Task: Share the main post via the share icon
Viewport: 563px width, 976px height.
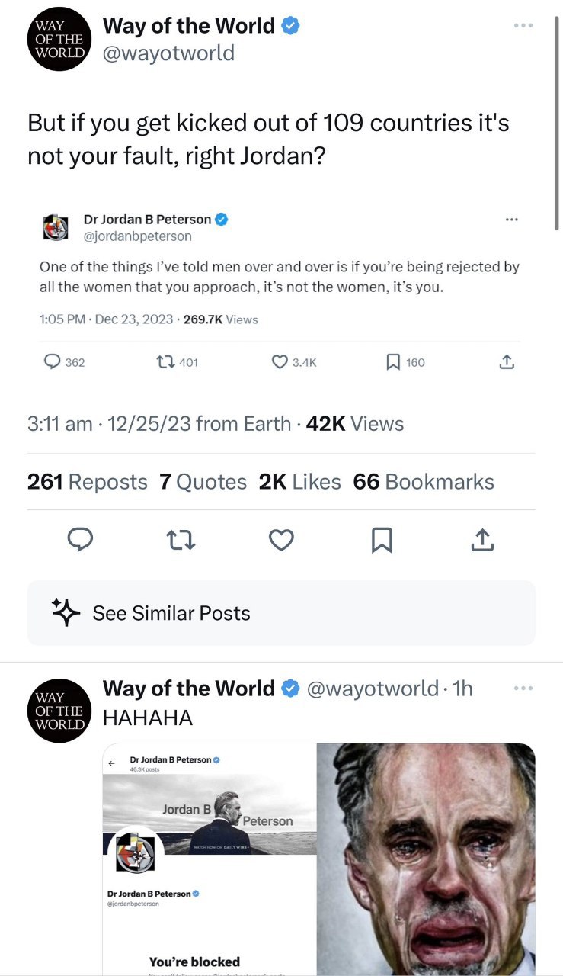Action: point(482,540)
